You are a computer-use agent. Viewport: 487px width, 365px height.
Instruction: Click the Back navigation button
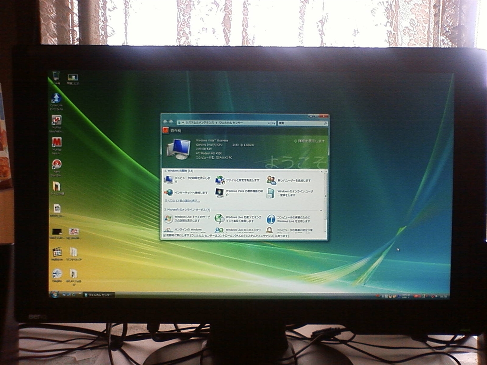click(166, 123)
